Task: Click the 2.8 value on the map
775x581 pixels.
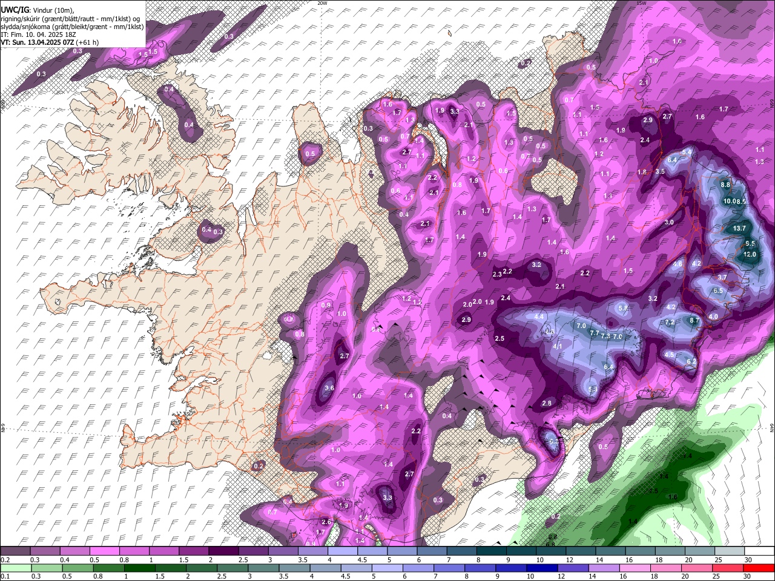Action: [x=547, y=403]
